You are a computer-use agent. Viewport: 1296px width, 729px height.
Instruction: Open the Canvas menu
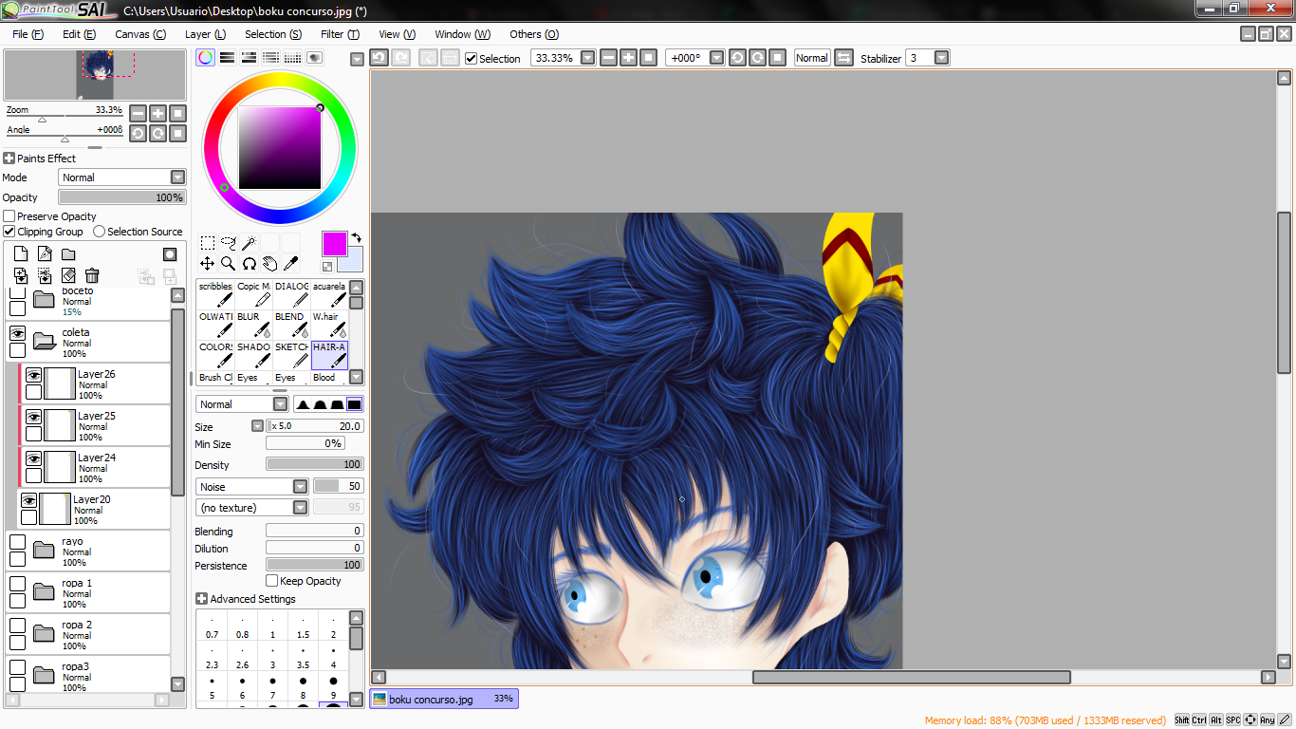pos(140,34)
